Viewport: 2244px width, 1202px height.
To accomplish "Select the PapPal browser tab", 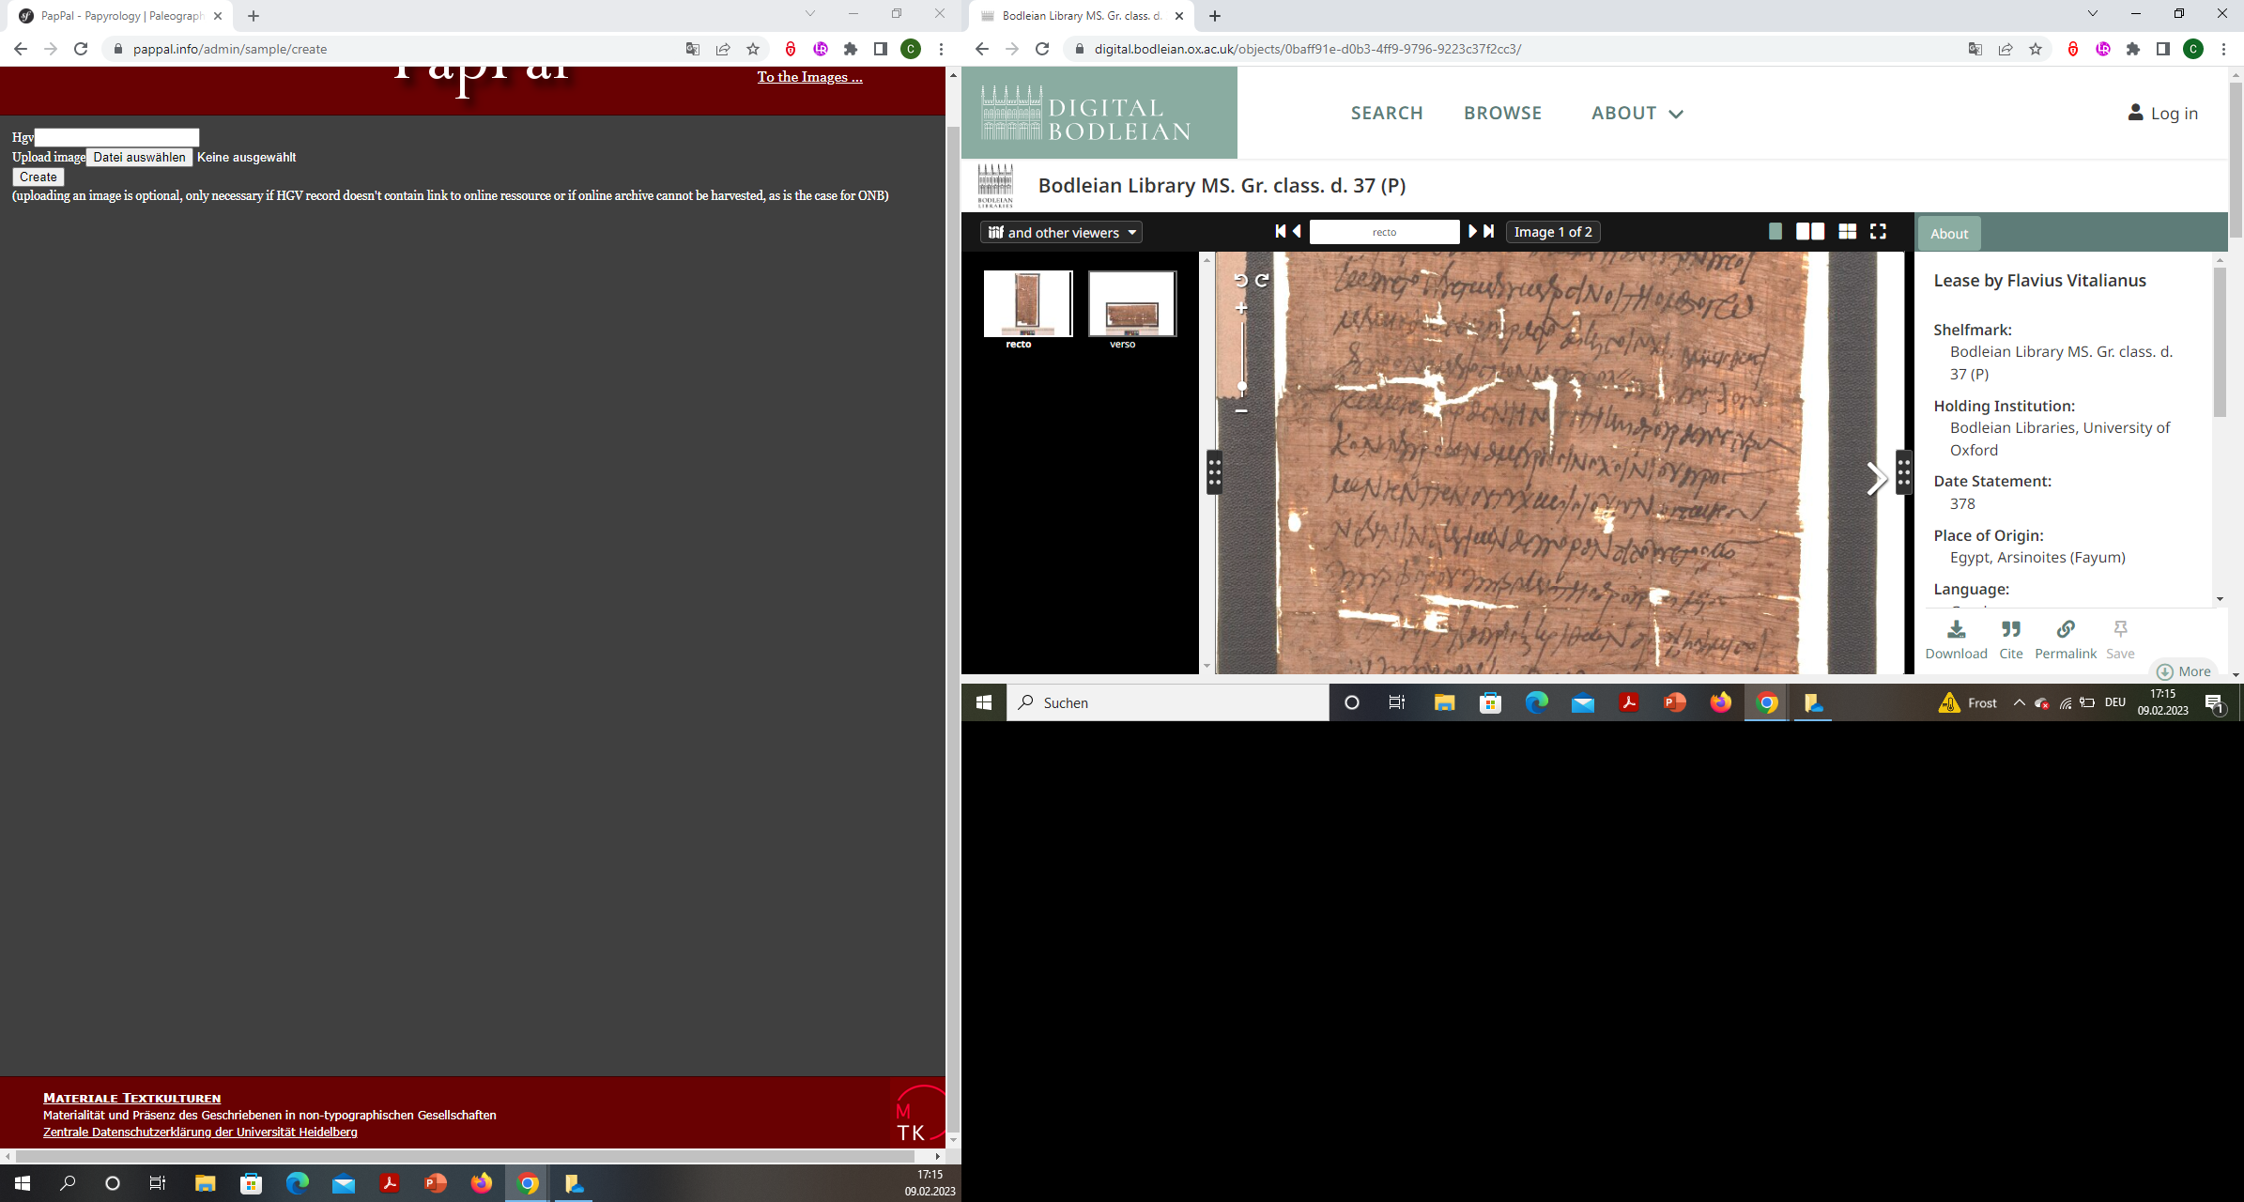I will 122,16.
